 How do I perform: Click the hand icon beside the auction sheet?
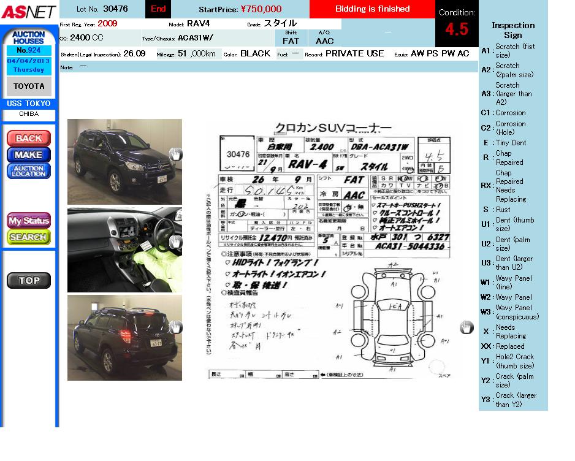tap(466, 327)
